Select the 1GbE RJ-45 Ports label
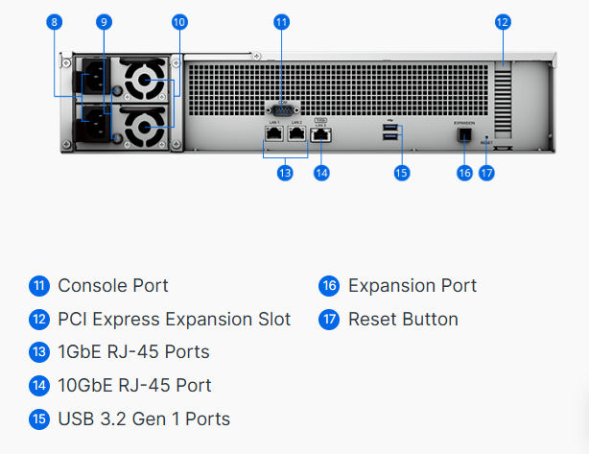This screenshot has width=589, height=454. (x=133, y=352)
